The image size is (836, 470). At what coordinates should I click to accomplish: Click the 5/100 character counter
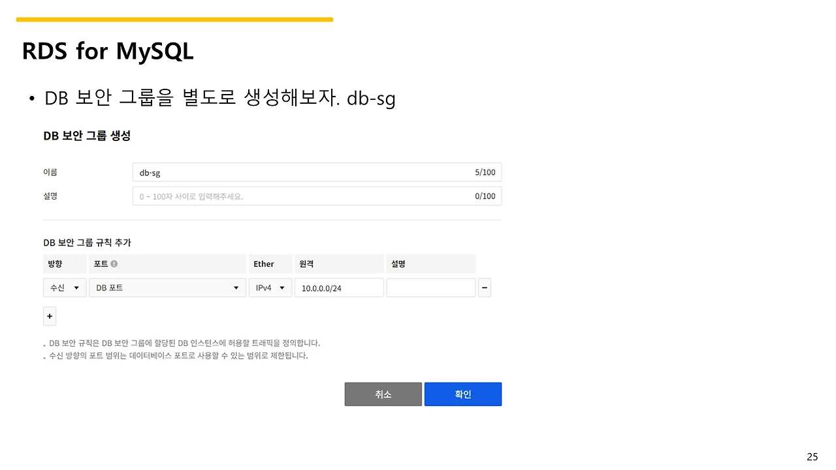[485, 172]
